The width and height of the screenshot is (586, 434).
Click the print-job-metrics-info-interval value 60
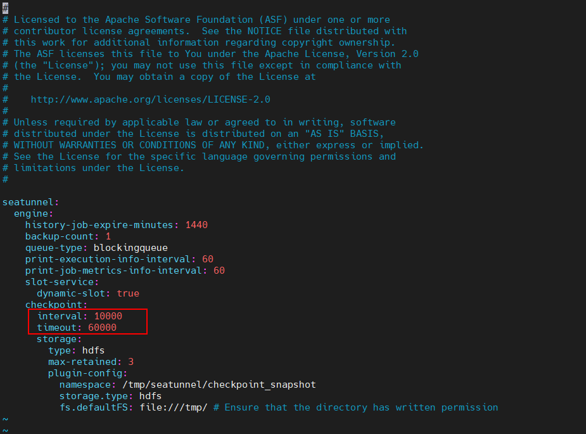(219, 271)
